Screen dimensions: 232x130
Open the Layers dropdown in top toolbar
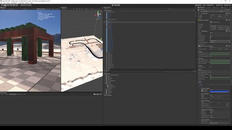(219, 5)
